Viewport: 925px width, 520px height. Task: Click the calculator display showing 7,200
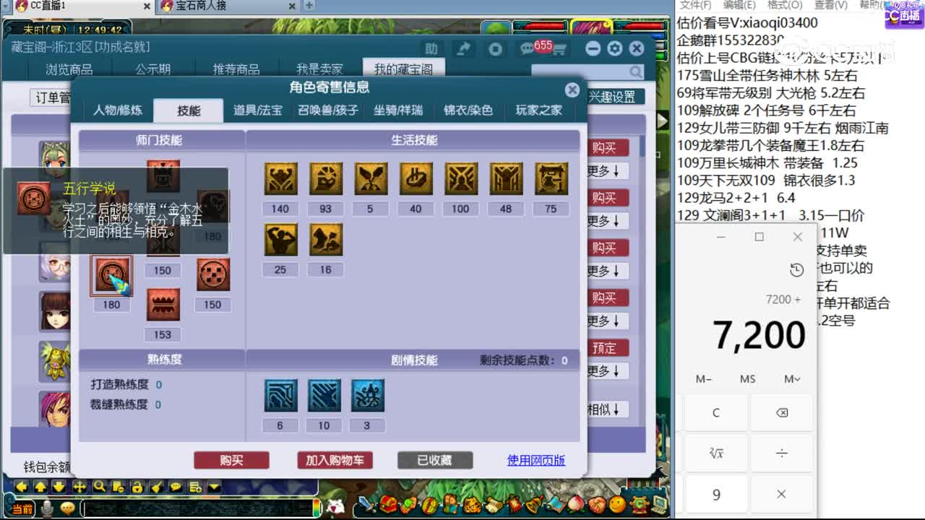[759, 334]
